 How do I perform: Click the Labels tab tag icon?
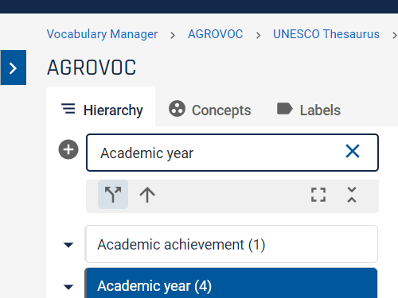click(x=284, y=109)
